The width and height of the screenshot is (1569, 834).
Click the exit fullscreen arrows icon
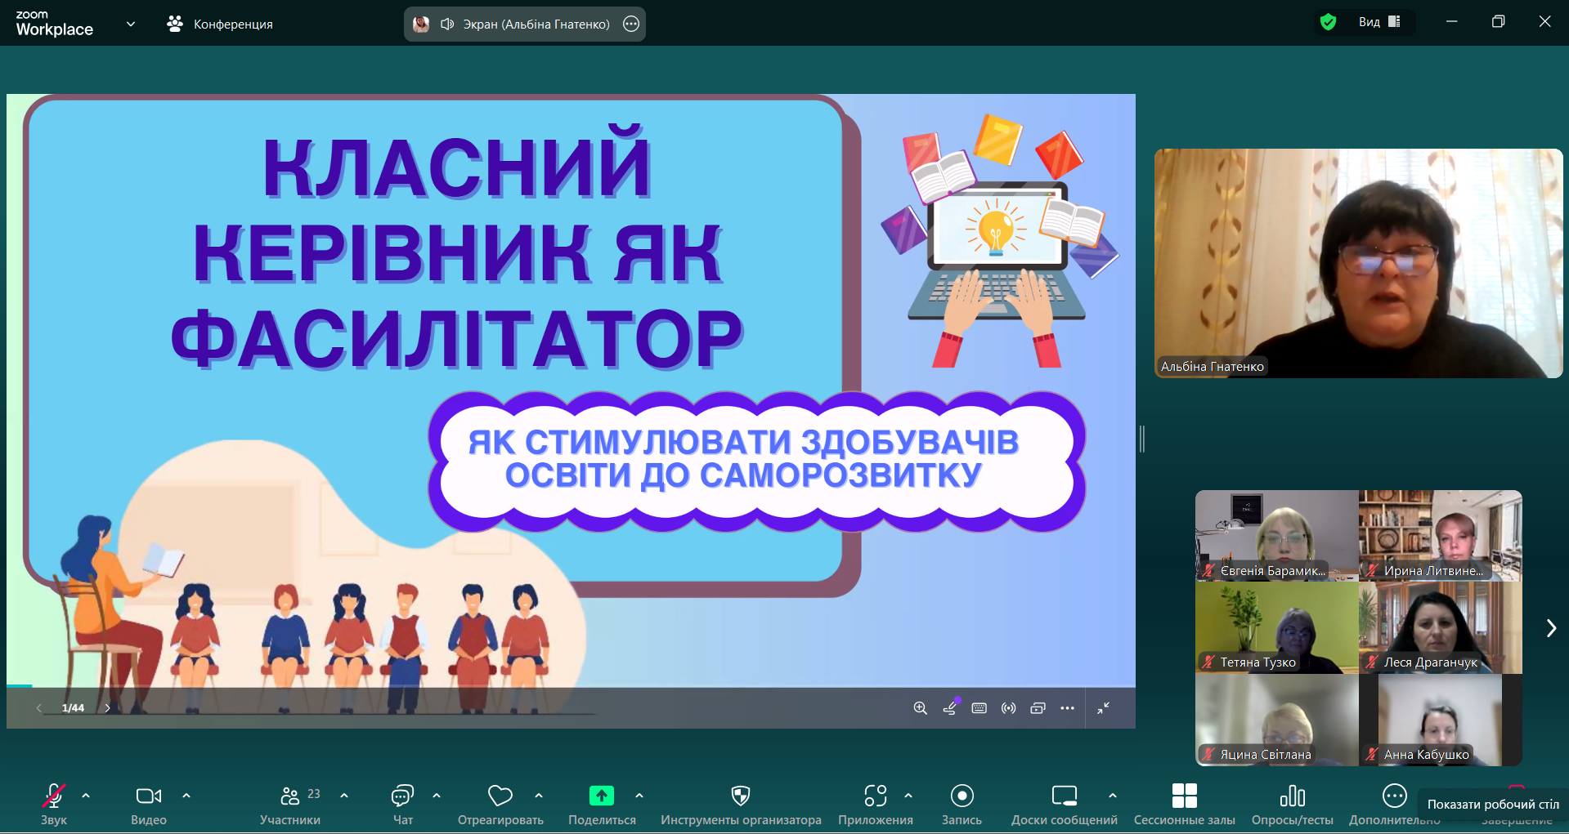click(1103, 708)
